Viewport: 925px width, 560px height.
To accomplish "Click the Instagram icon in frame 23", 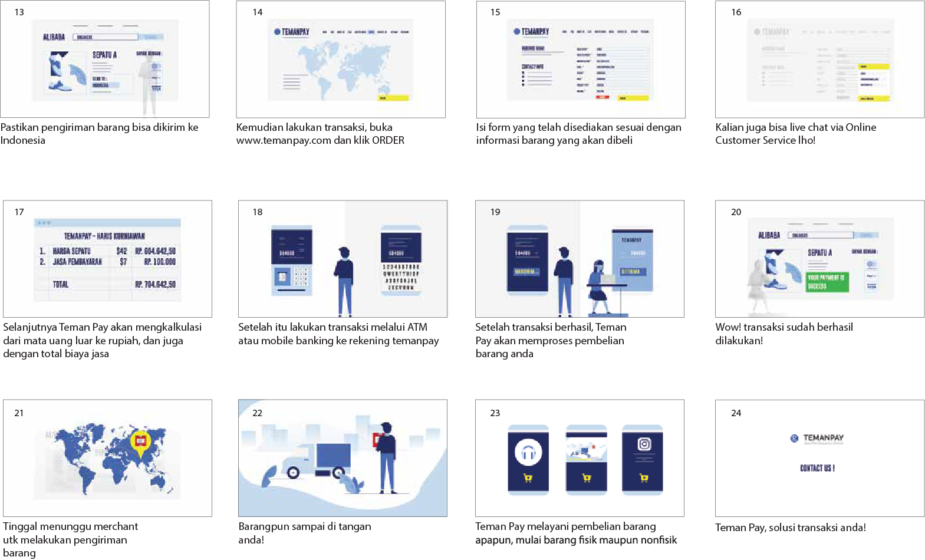I will click(644, 444).
